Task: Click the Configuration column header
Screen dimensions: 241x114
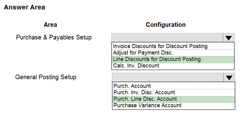Action: tap(166, 25)
